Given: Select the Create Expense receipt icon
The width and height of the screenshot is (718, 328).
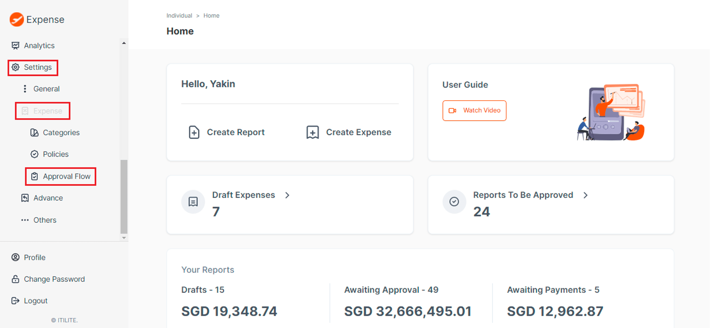Looking at the screenshot, I should click(x=312, y=132).
